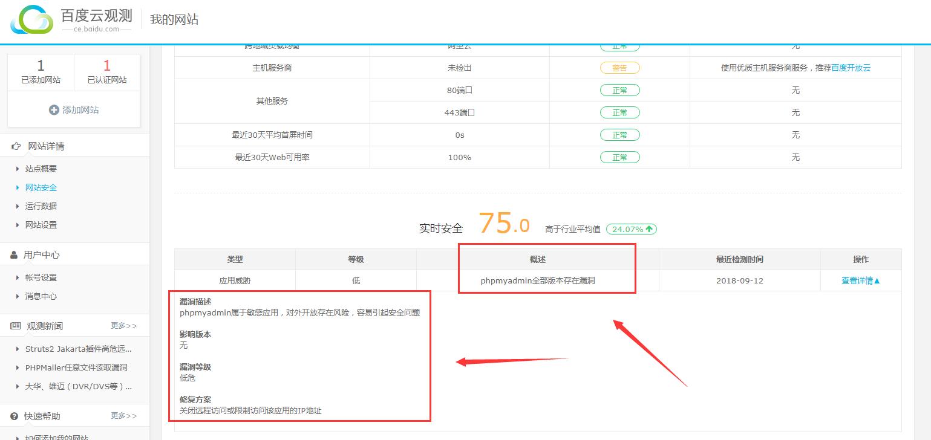Select 消息中心 in the sidebar
Screen dimensions: 931x440
41,296
